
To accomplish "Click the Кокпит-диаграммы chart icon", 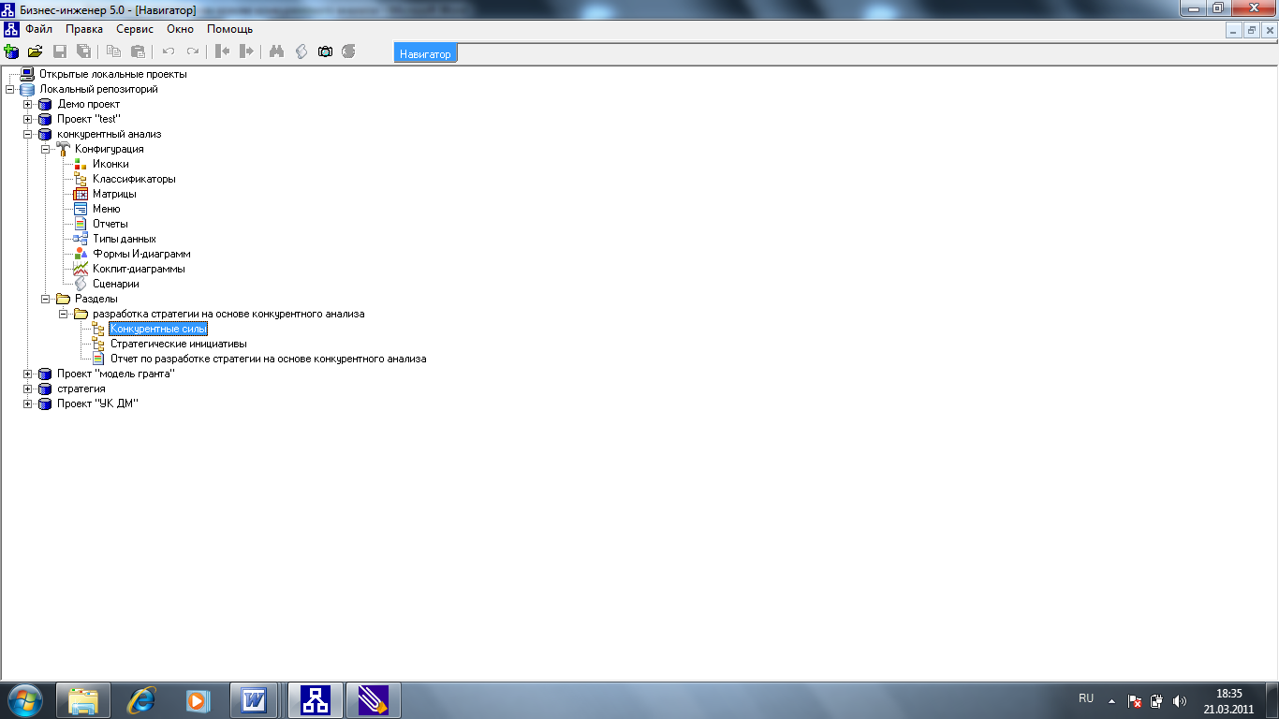I will point(81,269).
